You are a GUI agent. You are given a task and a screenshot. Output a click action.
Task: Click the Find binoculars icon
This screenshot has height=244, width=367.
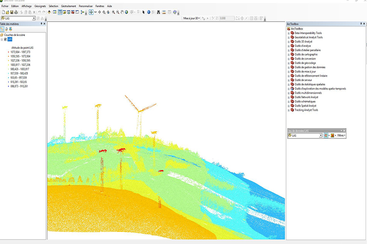click(x=159, y=12)
